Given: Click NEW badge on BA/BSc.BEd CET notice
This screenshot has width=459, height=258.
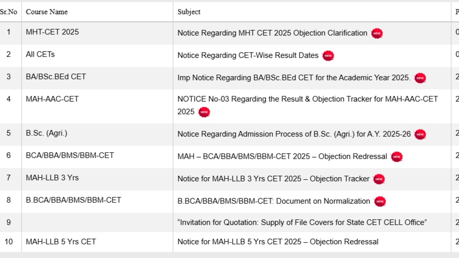Looking at the screenshot, I should click(420, 78).
